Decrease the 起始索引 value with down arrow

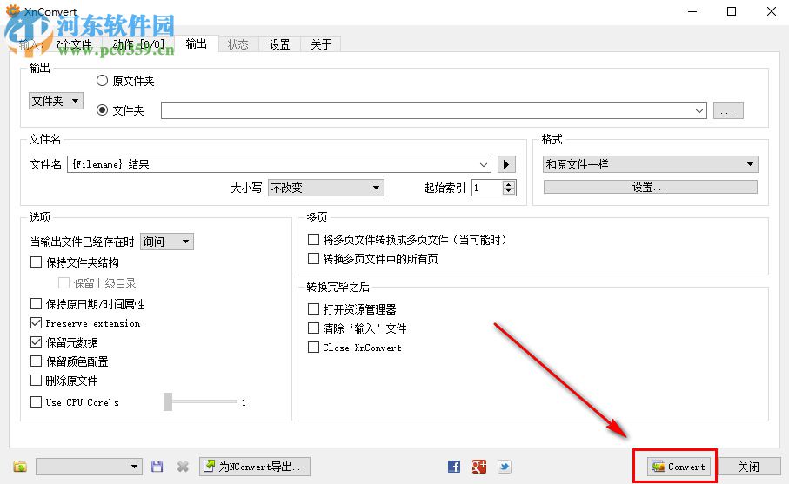(x=509, y=191)
